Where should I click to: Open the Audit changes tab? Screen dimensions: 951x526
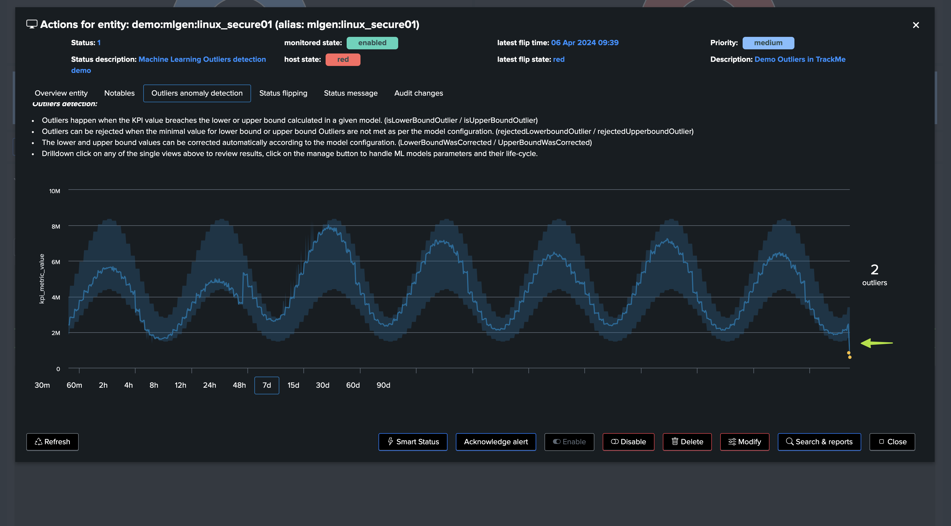point(418,93)
